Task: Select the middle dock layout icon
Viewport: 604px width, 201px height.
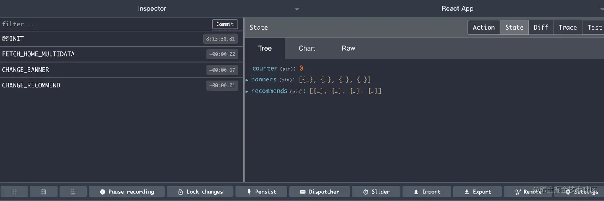Action: click(44, 192)
